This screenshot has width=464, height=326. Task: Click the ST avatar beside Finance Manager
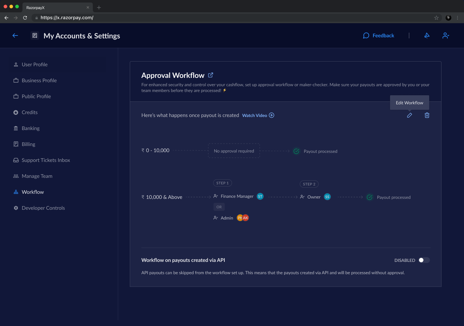pos(260,196)
